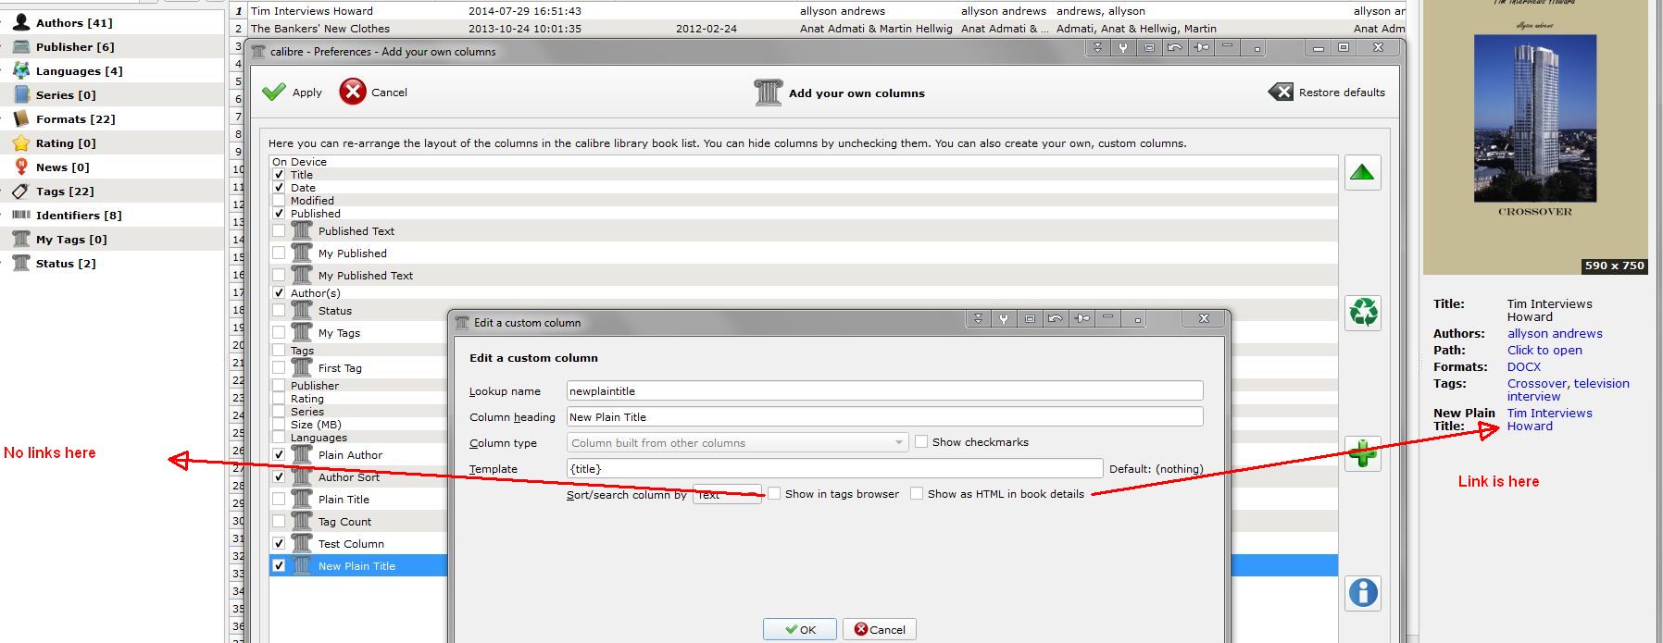The width and height of the screenshot is (1663, 643).
Task: Uncheck the Published column checkbox
Action: (x=279, y=213)
